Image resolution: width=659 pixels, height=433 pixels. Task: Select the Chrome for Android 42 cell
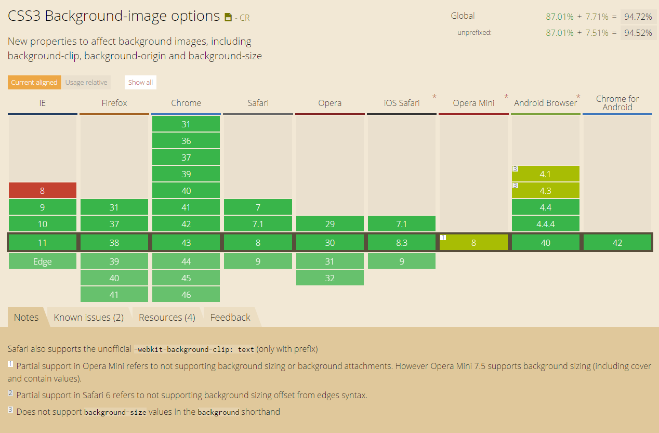617,243
